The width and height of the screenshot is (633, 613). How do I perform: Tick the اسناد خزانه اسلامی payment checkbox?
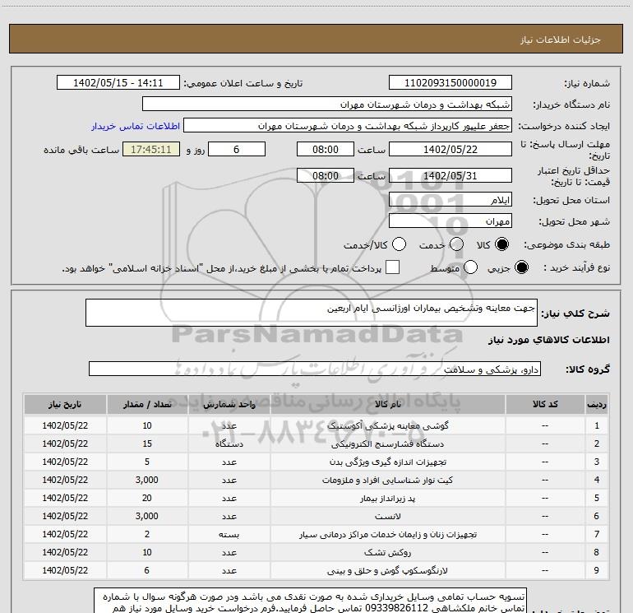(x=392, y=267)
